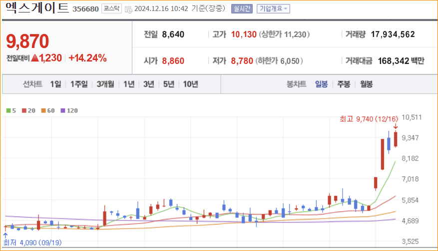Image resolution: width=438 pixels, height=251 pixels.
Task: Click the blue arrow at 최저 marker
Action: 5,235
